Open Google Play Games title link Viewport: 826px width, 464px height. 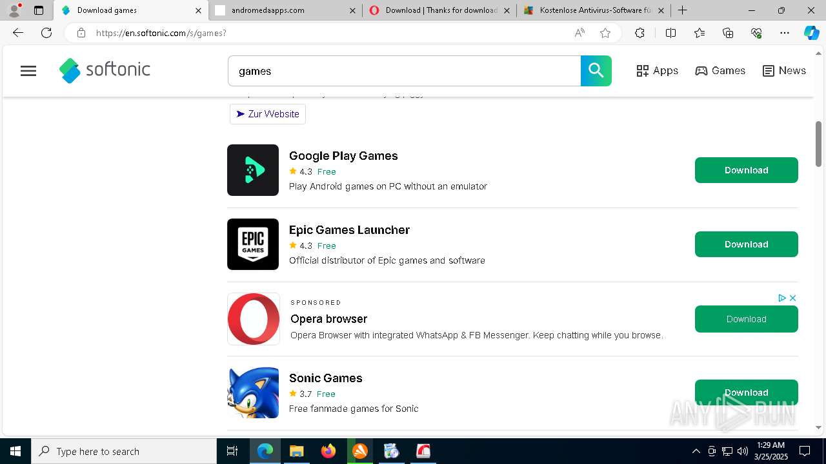343,156
